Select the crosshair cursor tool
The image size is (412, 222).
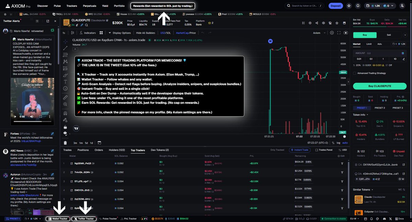tap(65, 41)
